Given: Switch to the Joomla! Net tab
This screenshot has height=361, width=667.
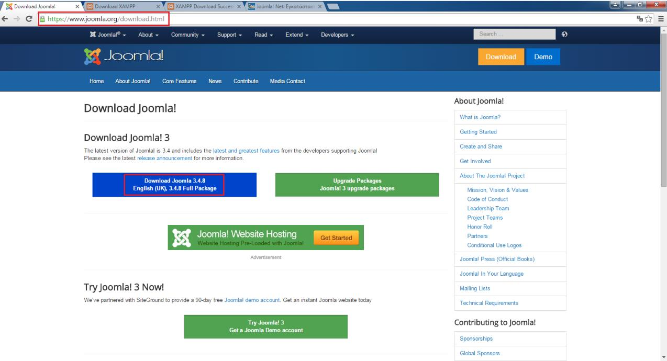Looking at the screenshot, I should 284,6.
